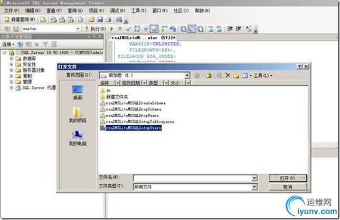The image size is (340, 220).
Task: Select the db folder in the file list
Action: [106, 91]
